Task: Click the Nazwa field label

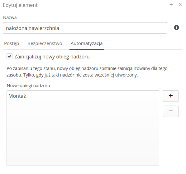Action: (10, 17)
